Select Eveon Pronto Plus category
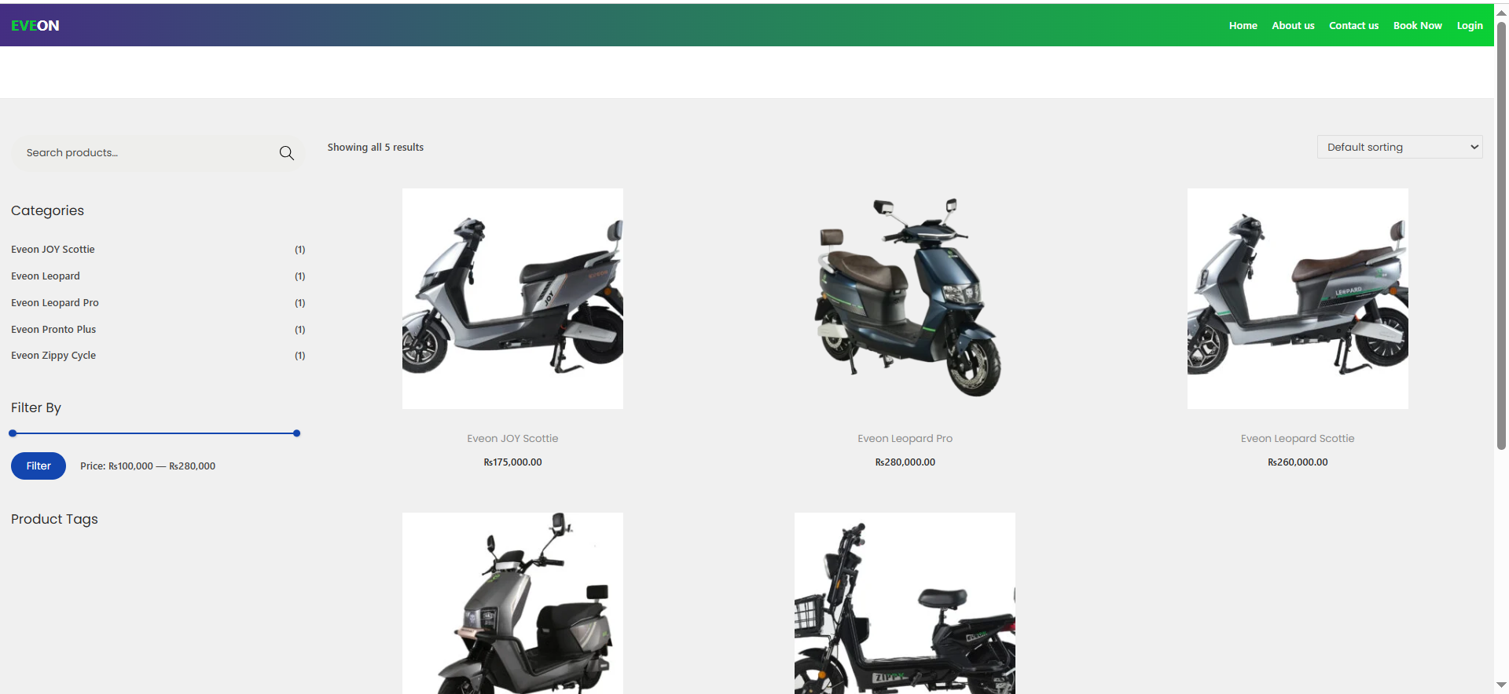 tap(53, 330)
